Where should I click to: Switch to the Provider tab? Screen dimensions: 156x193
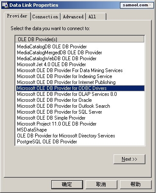point(17,16)
